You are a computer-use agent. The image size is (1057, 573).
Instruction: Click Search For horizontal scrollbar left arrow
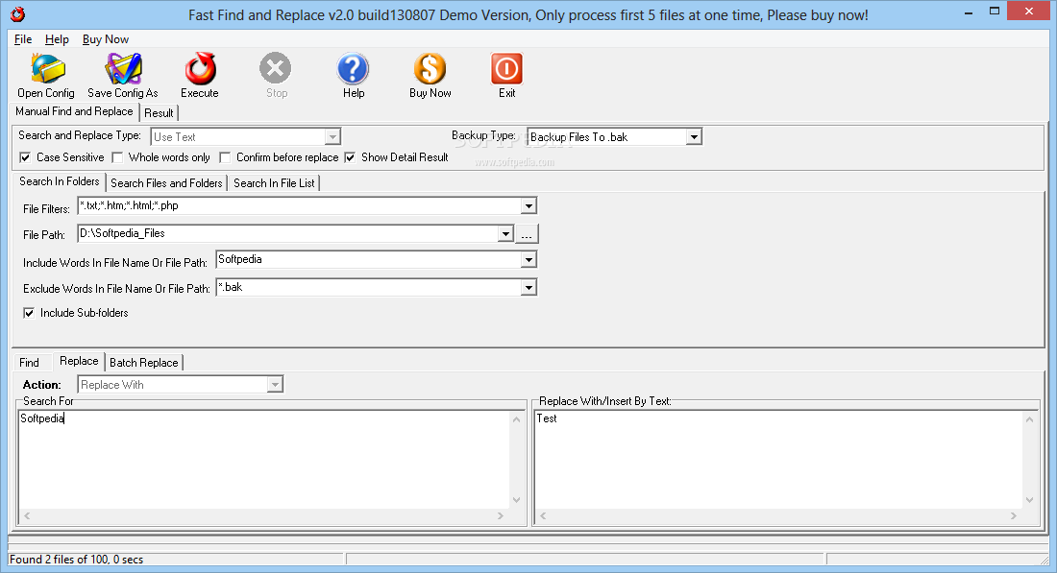(x=27, y=515)
